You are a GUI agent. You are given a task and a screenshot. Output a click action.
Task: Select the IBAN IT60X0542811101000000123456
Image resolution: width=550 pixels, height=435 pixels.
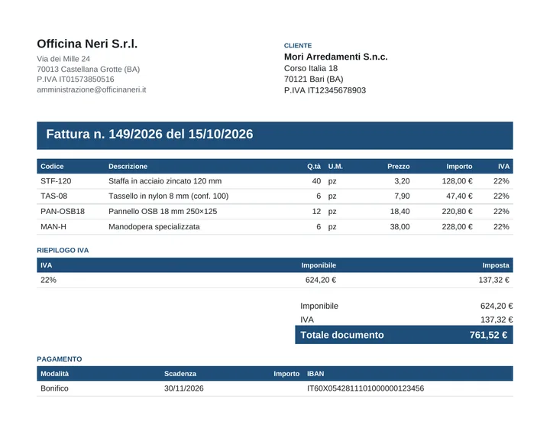[x=365, y=388]
